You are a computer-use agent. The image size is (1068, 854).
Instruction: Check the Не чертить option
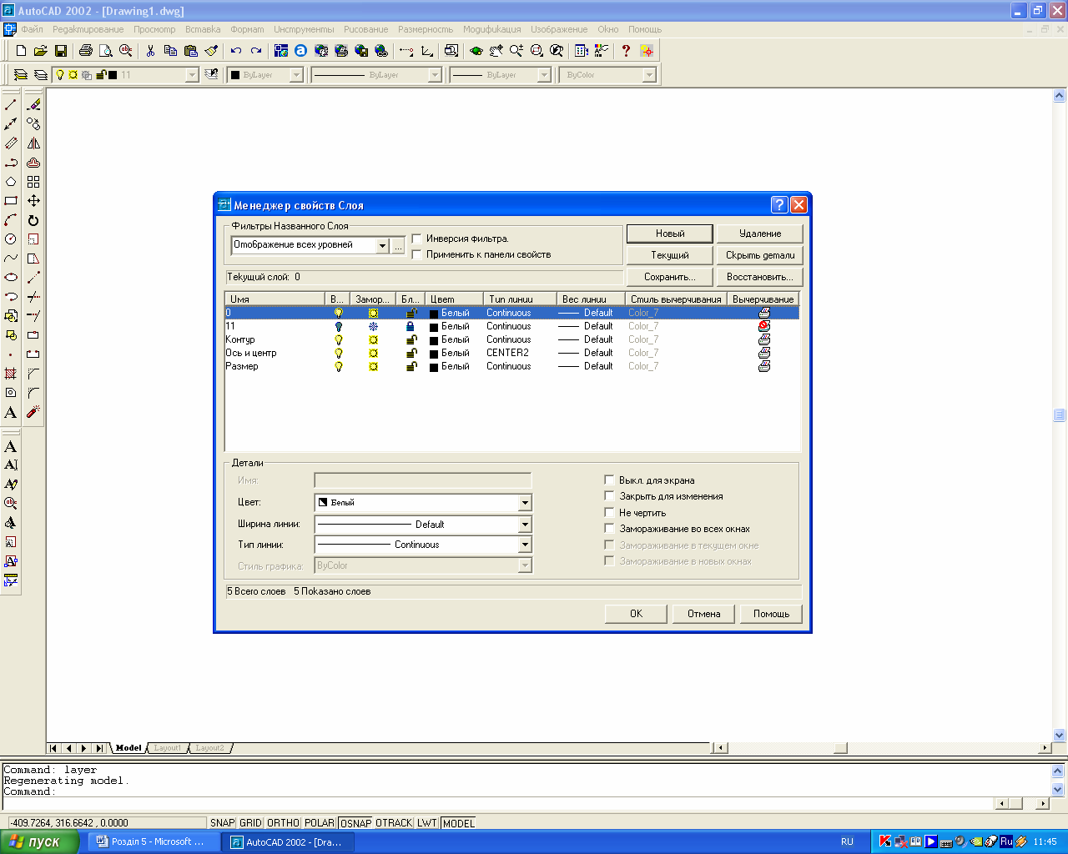coord(609,512)
